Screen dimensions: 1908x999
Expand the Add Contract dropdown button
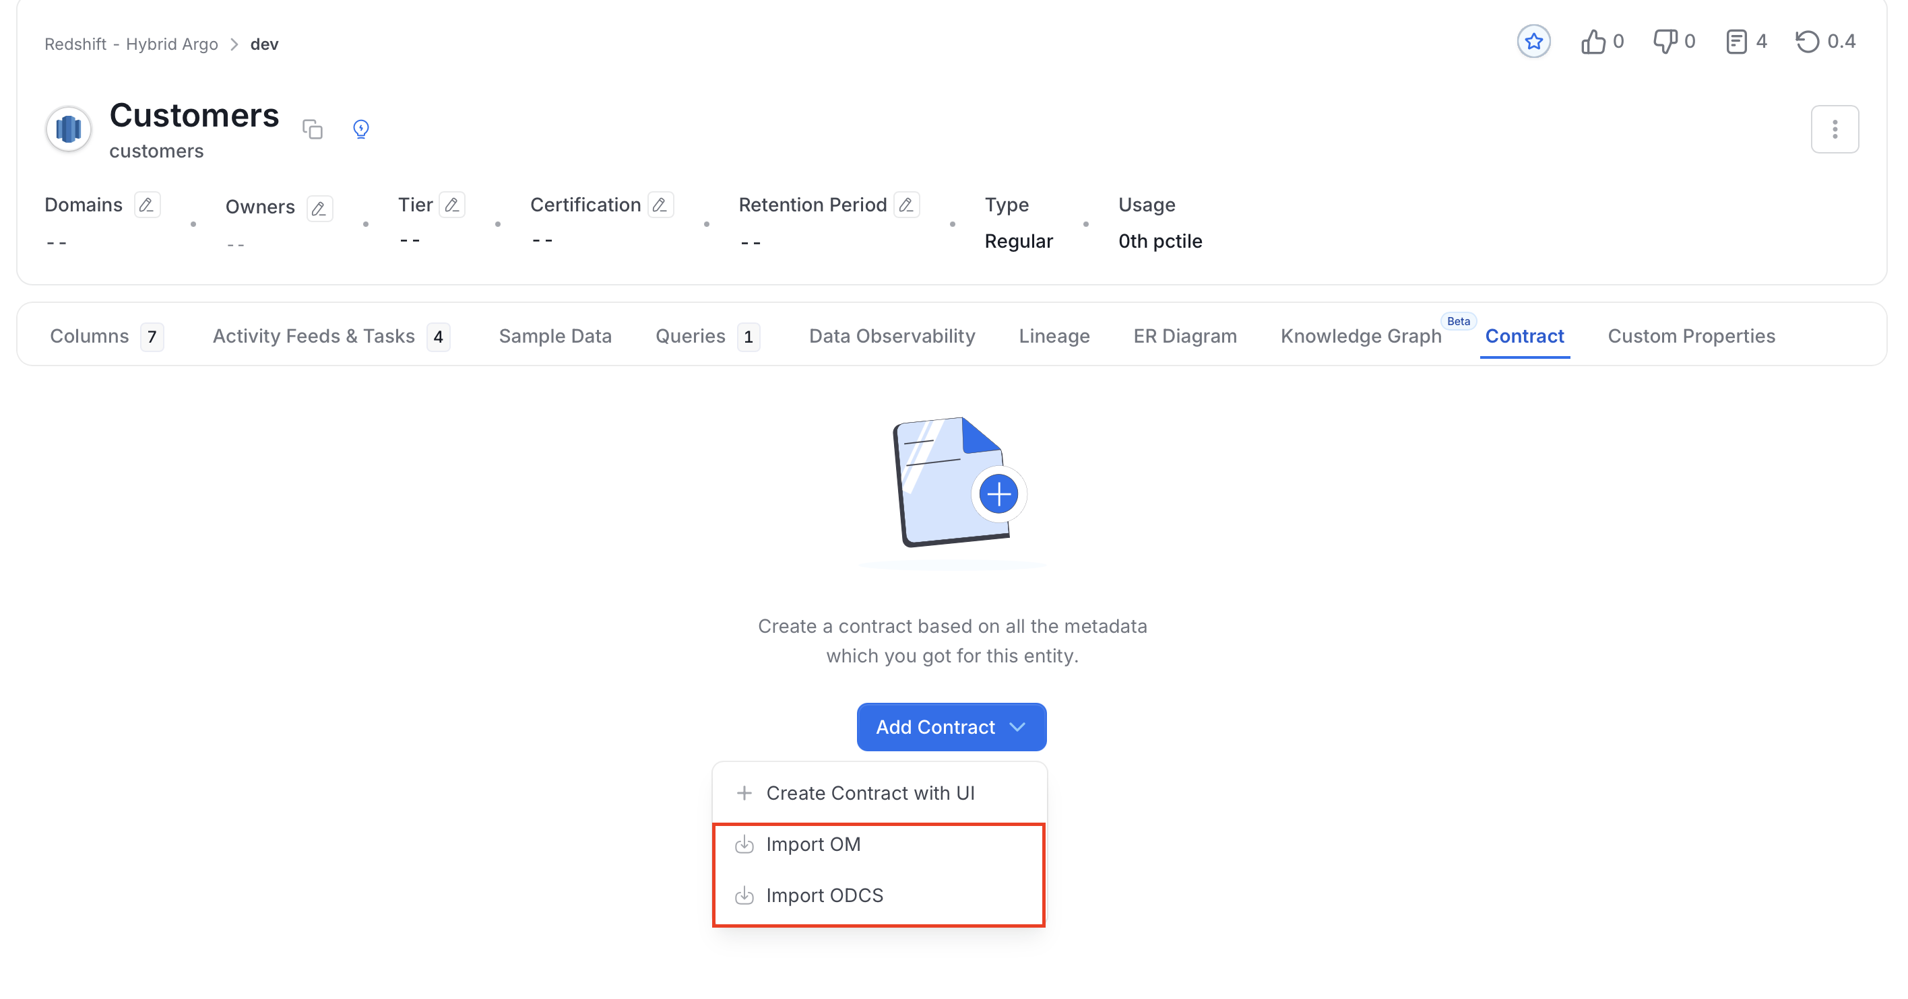coord(951,726)
